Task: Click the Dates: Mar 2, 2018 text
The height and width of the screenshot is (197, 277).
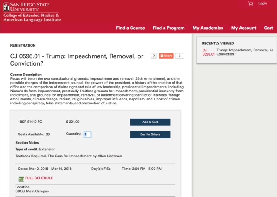Action: point(45,169)
